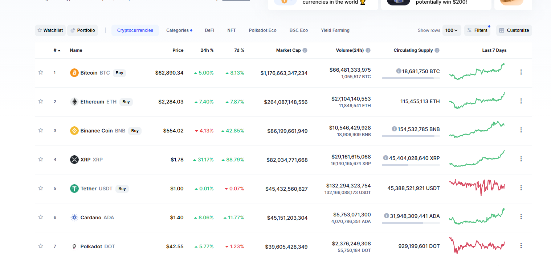Open the Filters panel

pyautogui.click(x=477, y=30)
